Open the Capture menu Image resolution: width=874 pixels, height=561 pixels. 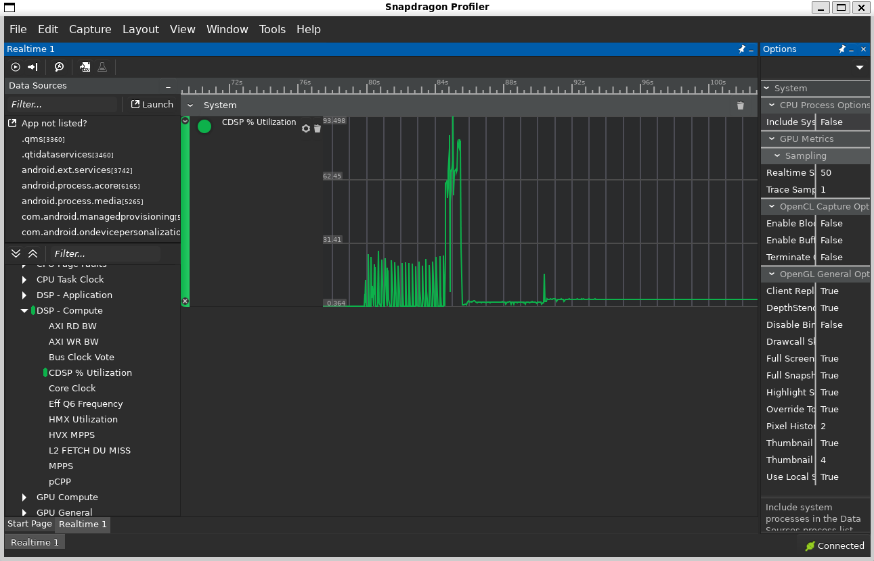(90, 29)
